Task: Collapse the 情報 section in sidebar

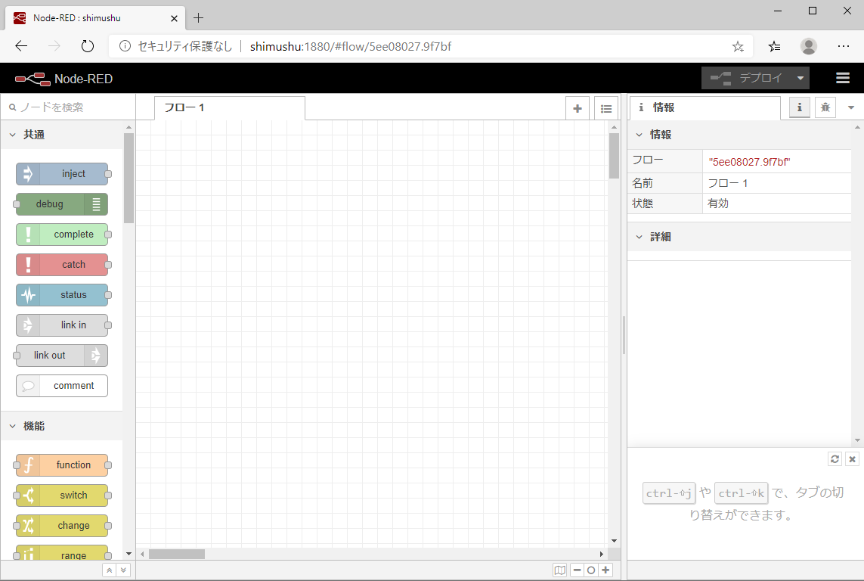Action: click(739, 135)
